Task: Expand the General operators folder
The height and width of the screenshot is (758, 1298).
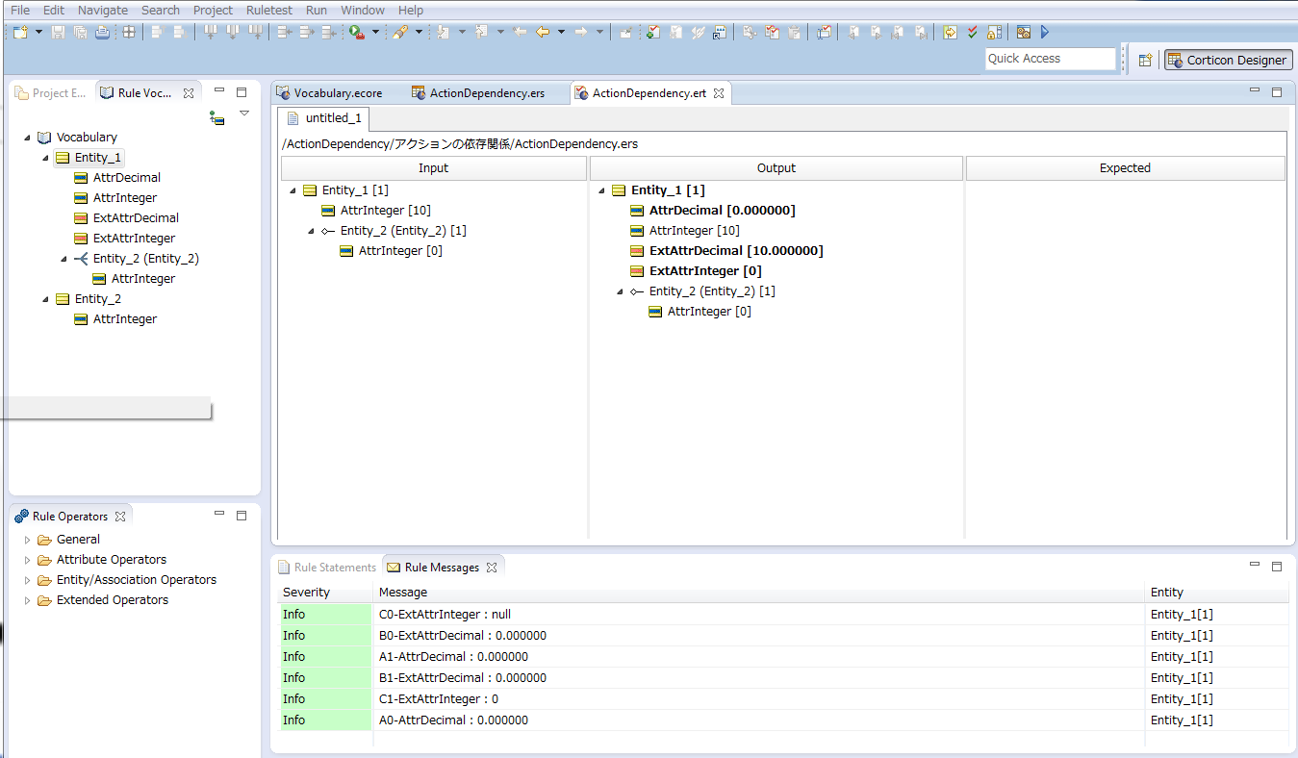Action: pos(28,540)
